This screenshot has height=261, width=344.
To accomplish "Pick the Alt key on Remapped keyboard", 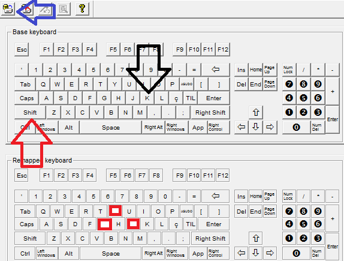I will pos(69,253).
